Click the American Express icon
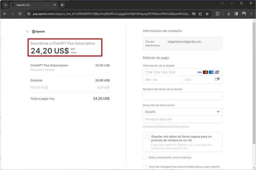The image size is (256, 170). [211, 72]
